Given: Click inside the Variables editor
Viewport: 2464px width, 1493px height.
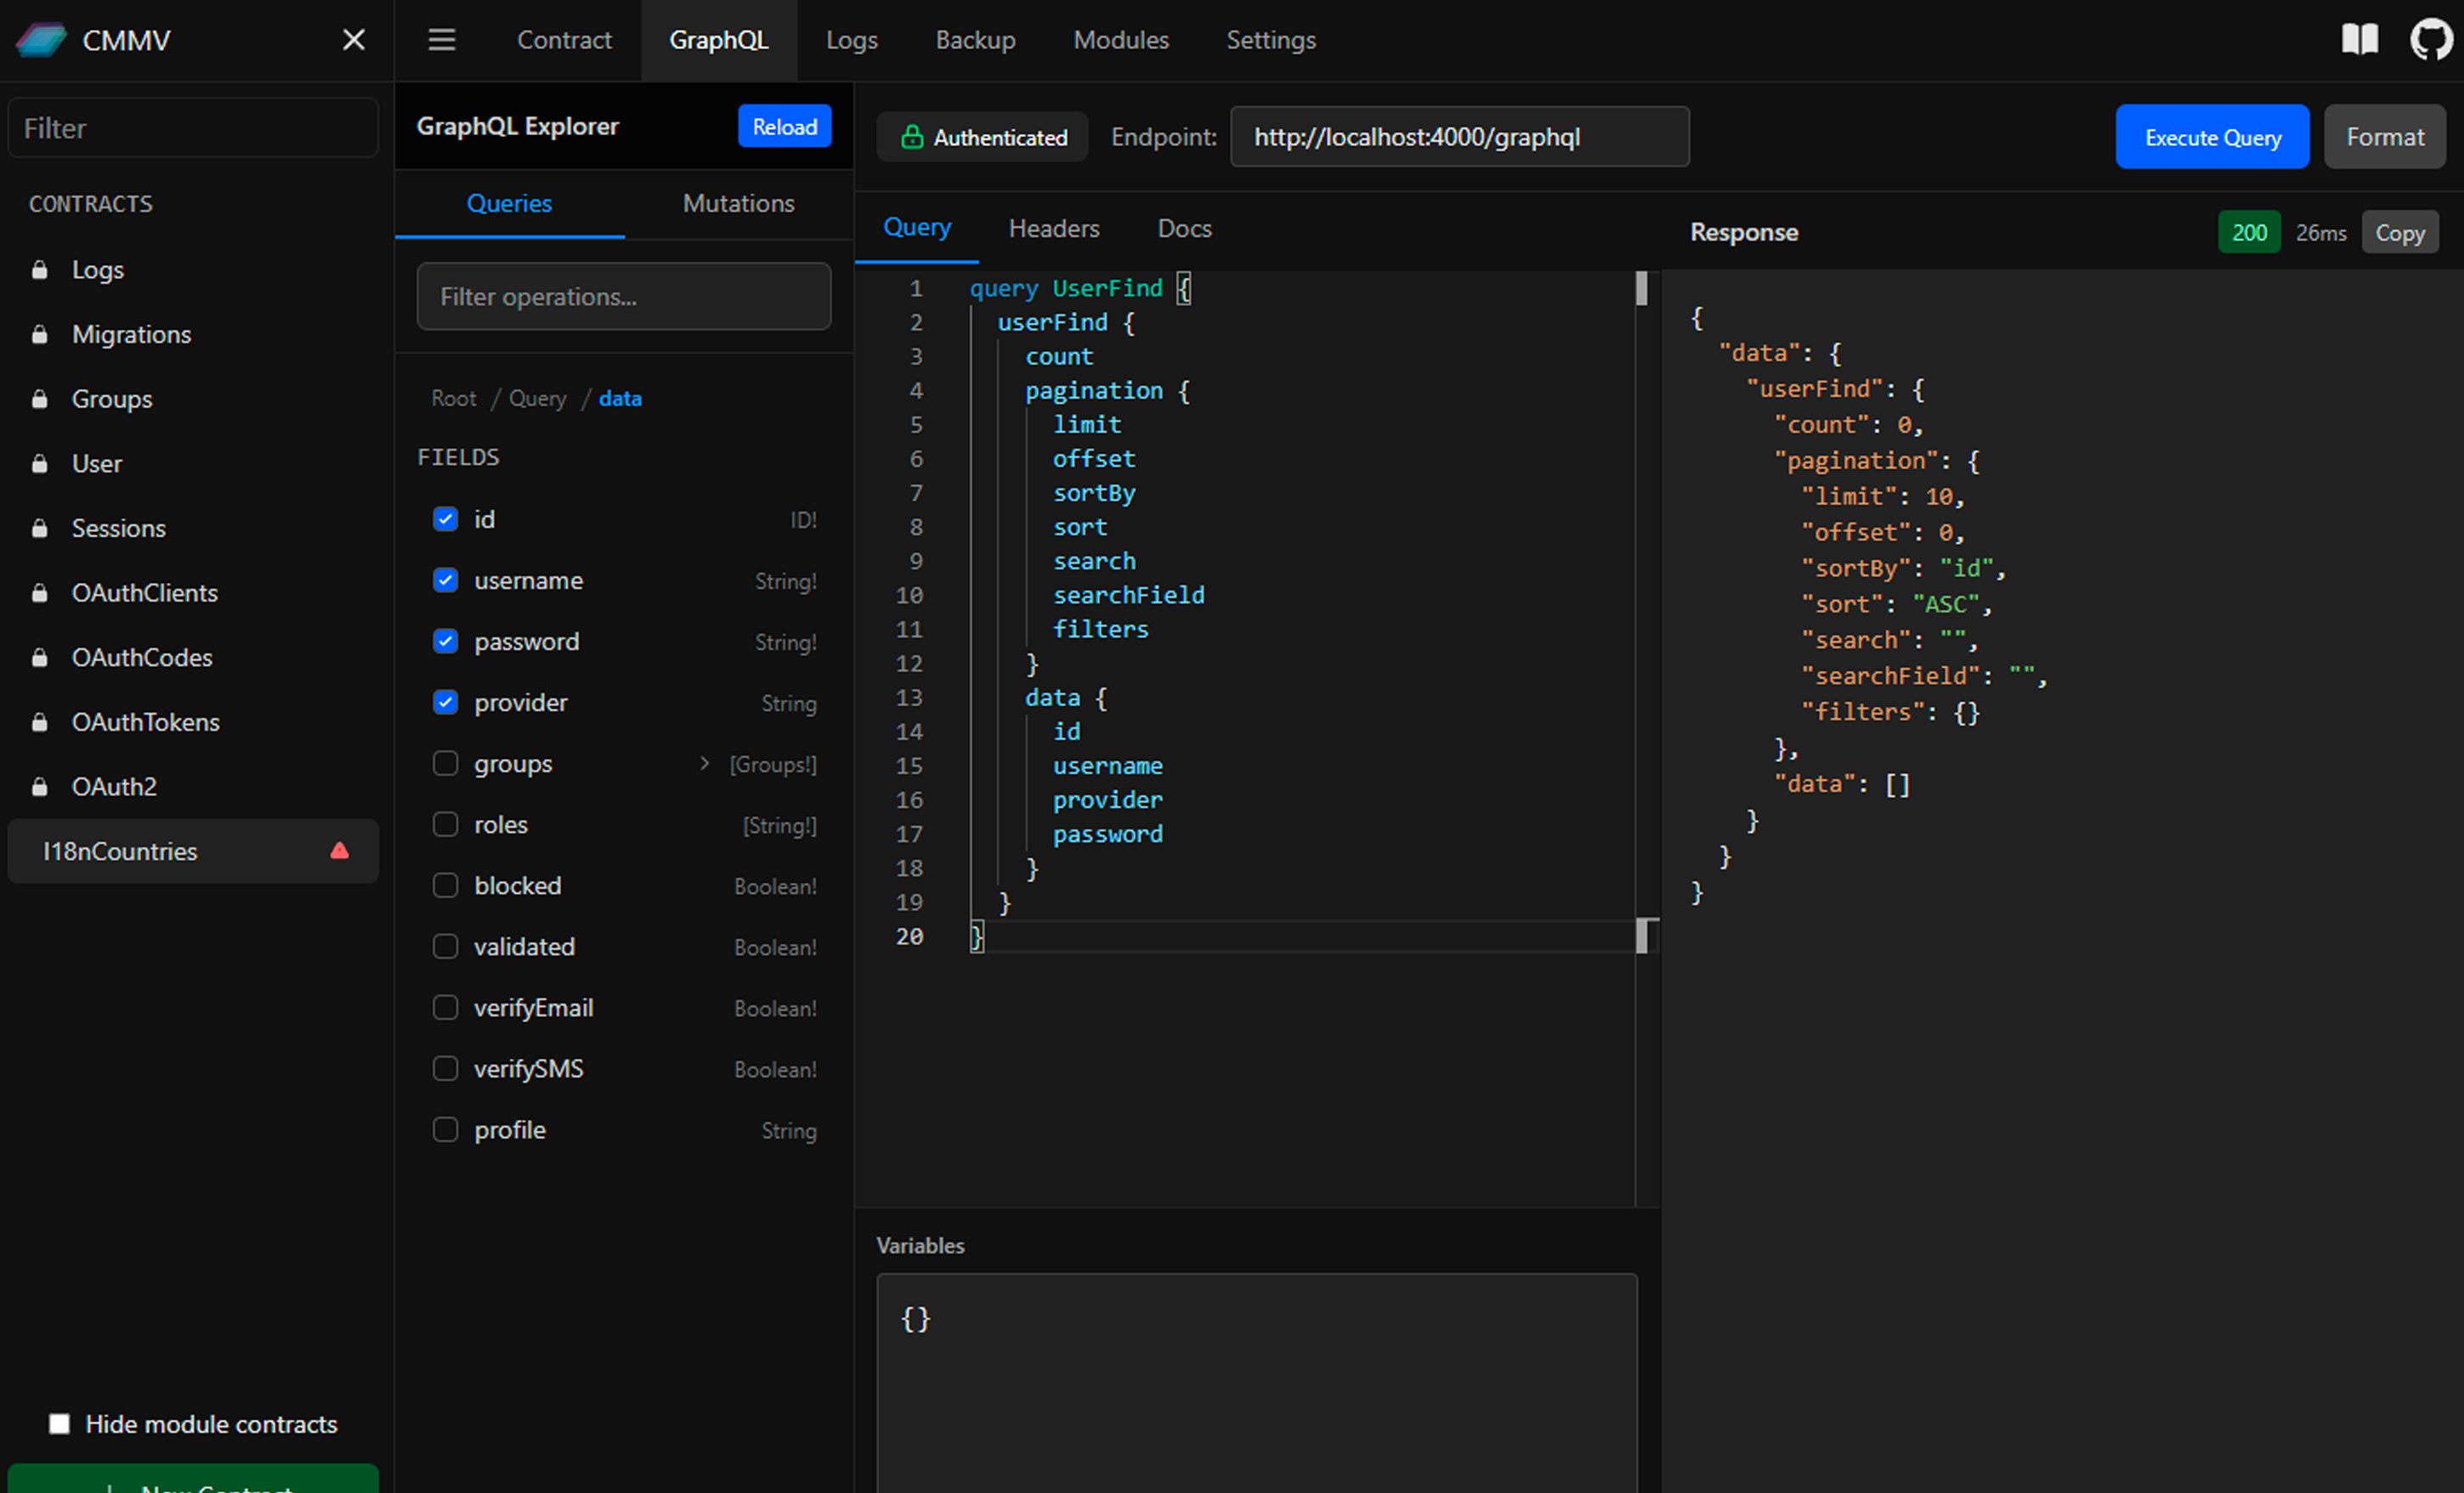Looking at the screenshot, I should tap(1257, 1383).
